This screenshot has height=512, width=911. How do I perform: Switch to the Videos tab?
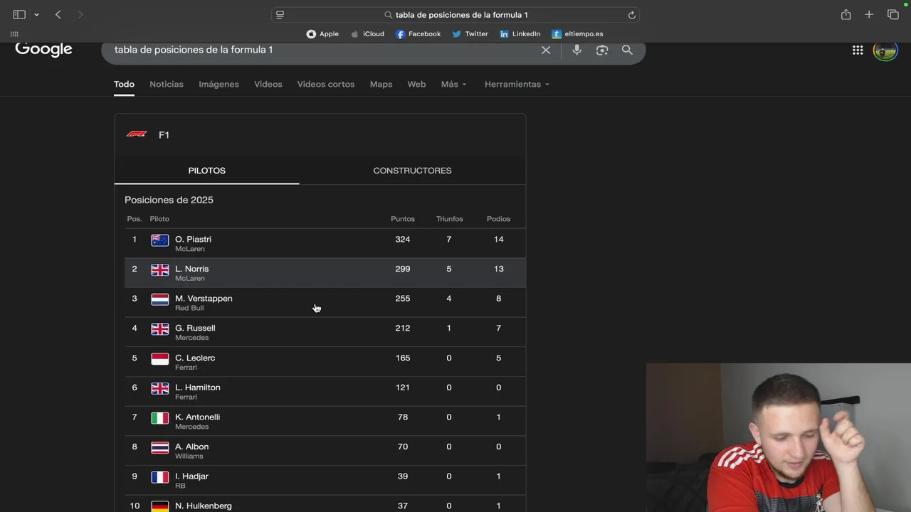point(268,84)
